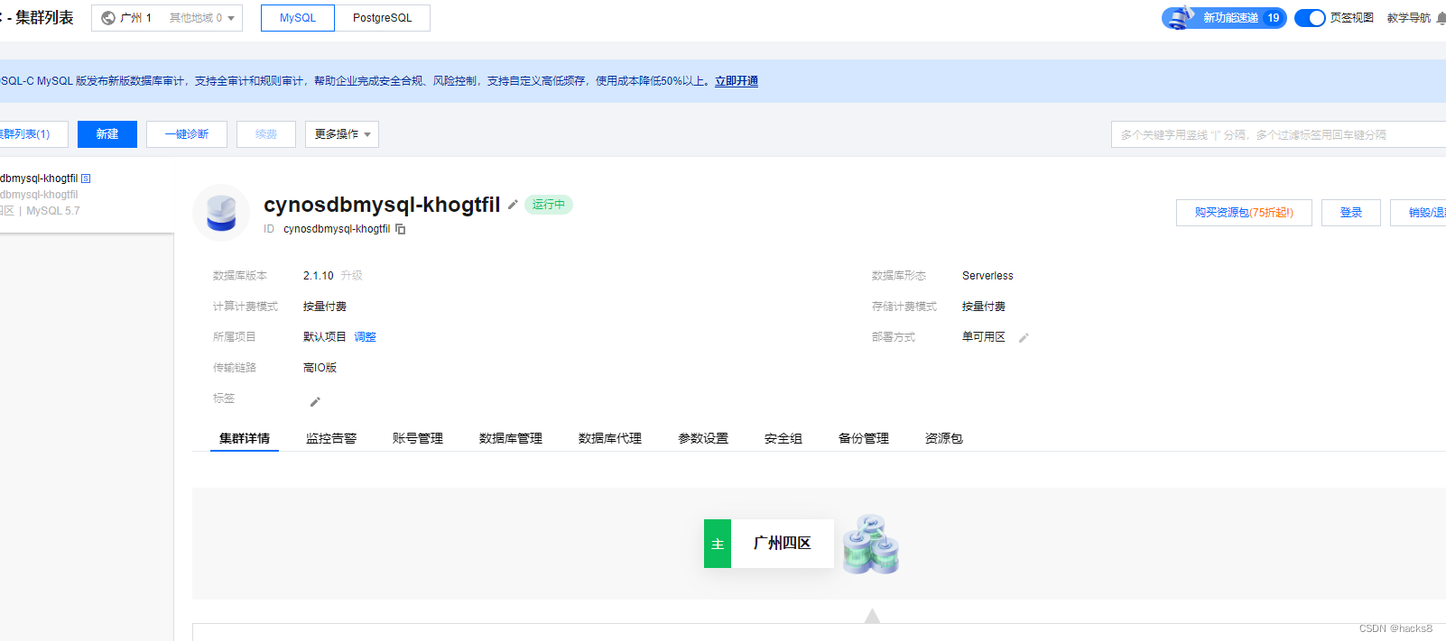Edit 标签 with pencil icon
The image size is (1446, 641).
tap(315, 402)
